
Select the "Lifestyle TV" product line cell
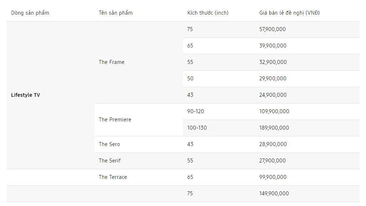pyautogui.click(x=25, y=95)
